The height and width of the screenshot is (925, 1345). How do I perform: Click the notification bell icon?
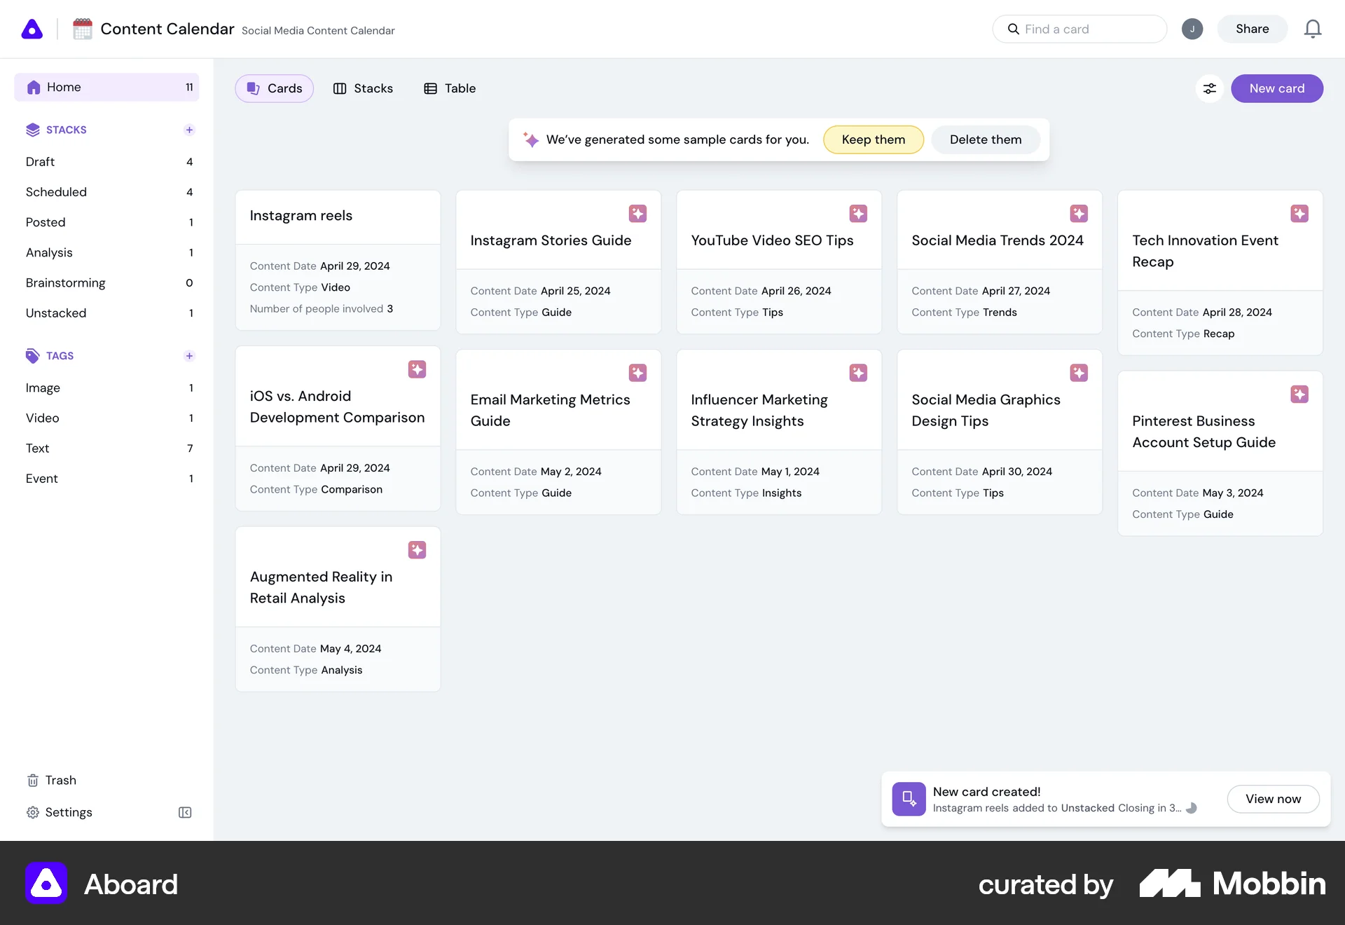coord(1312,29)
